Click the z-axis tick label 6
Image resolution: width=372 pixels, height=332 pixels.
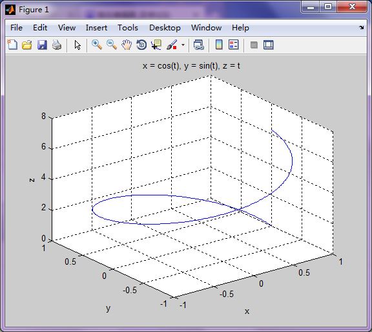tap(43, 146)
